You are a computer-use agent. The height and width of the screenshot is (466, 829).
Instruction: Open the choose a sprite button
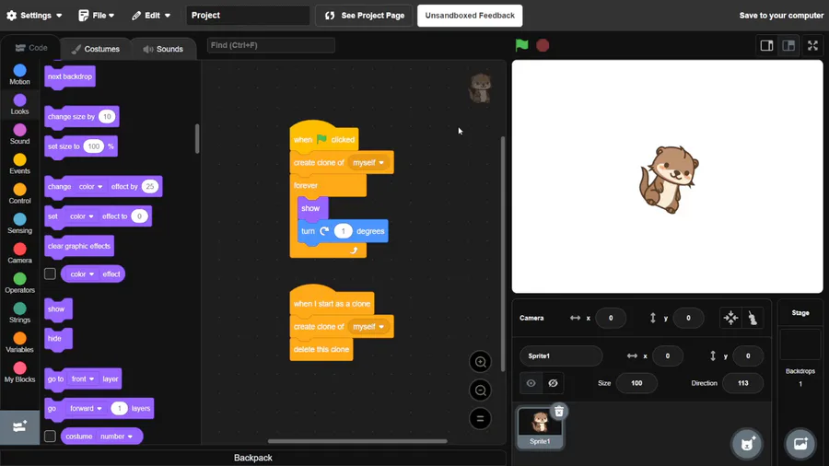[747, 443]
